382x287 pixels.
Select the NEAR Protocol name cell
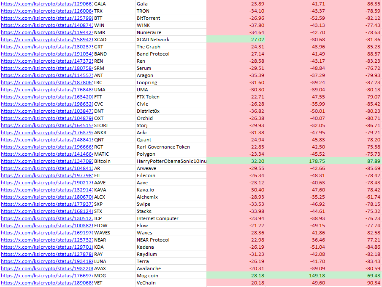point(171,240)
